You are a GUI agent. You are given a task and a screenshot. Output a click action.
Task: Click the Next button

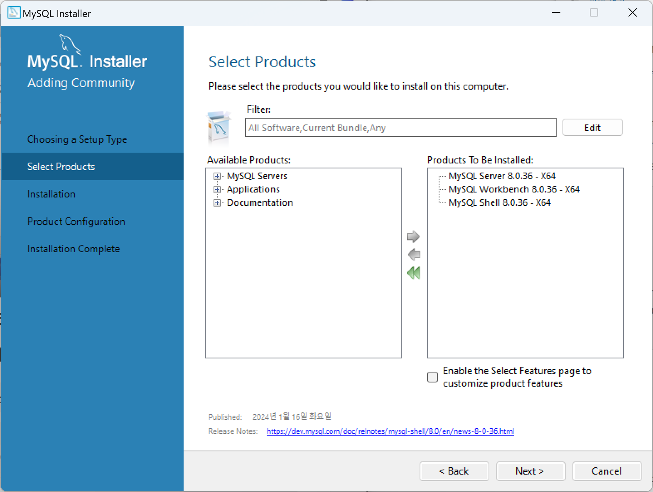click(530, 471)
